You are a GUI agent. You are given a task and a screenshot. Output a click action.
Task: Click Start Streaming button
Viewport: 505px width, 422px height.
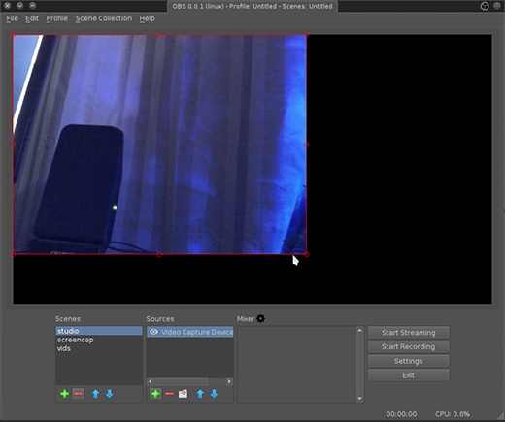click(409, 333)
